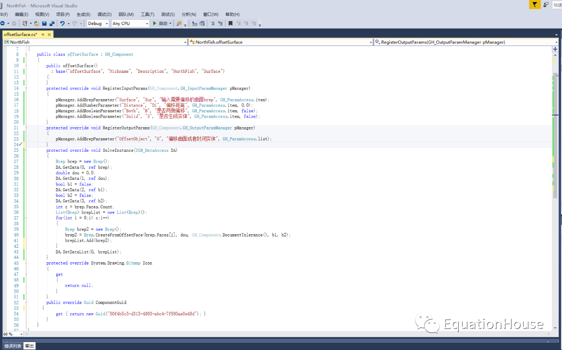The height and width of the screenshot is (350, 562).
Task: Collapse the Icon property at line 45
Action: (26, 263)
